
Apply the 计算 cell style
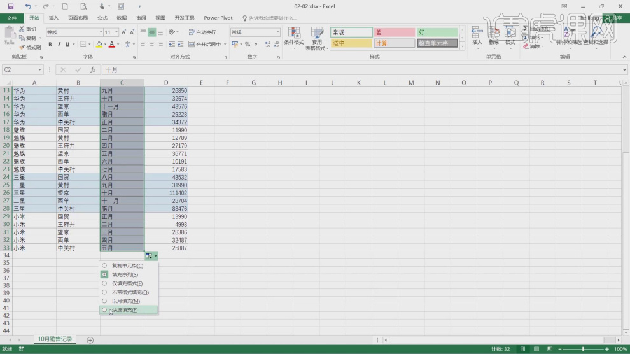(x=395, y=43)
